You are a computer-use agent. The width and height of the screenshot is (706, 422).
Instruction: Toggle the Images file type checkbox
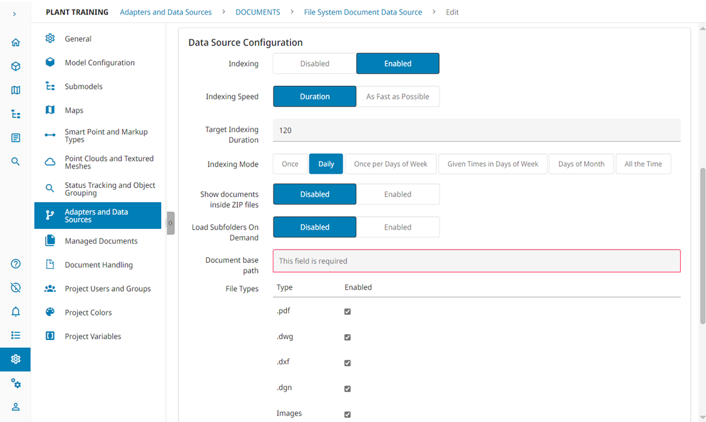point(347,414)
